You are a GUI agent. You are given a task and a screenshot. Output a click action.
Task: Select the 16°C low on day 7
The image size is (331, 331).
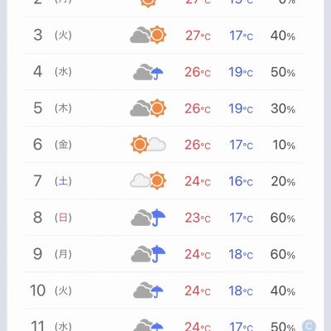point(241,181)
